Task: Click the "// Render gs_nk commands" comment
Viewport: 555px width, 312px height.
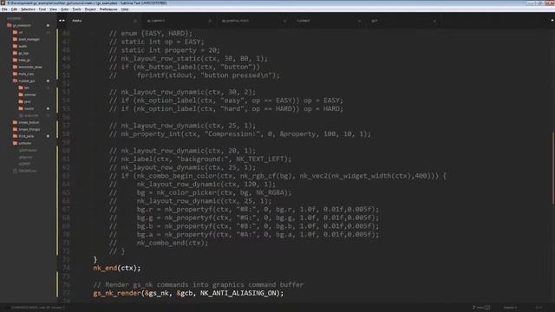Action: [199, 285]
